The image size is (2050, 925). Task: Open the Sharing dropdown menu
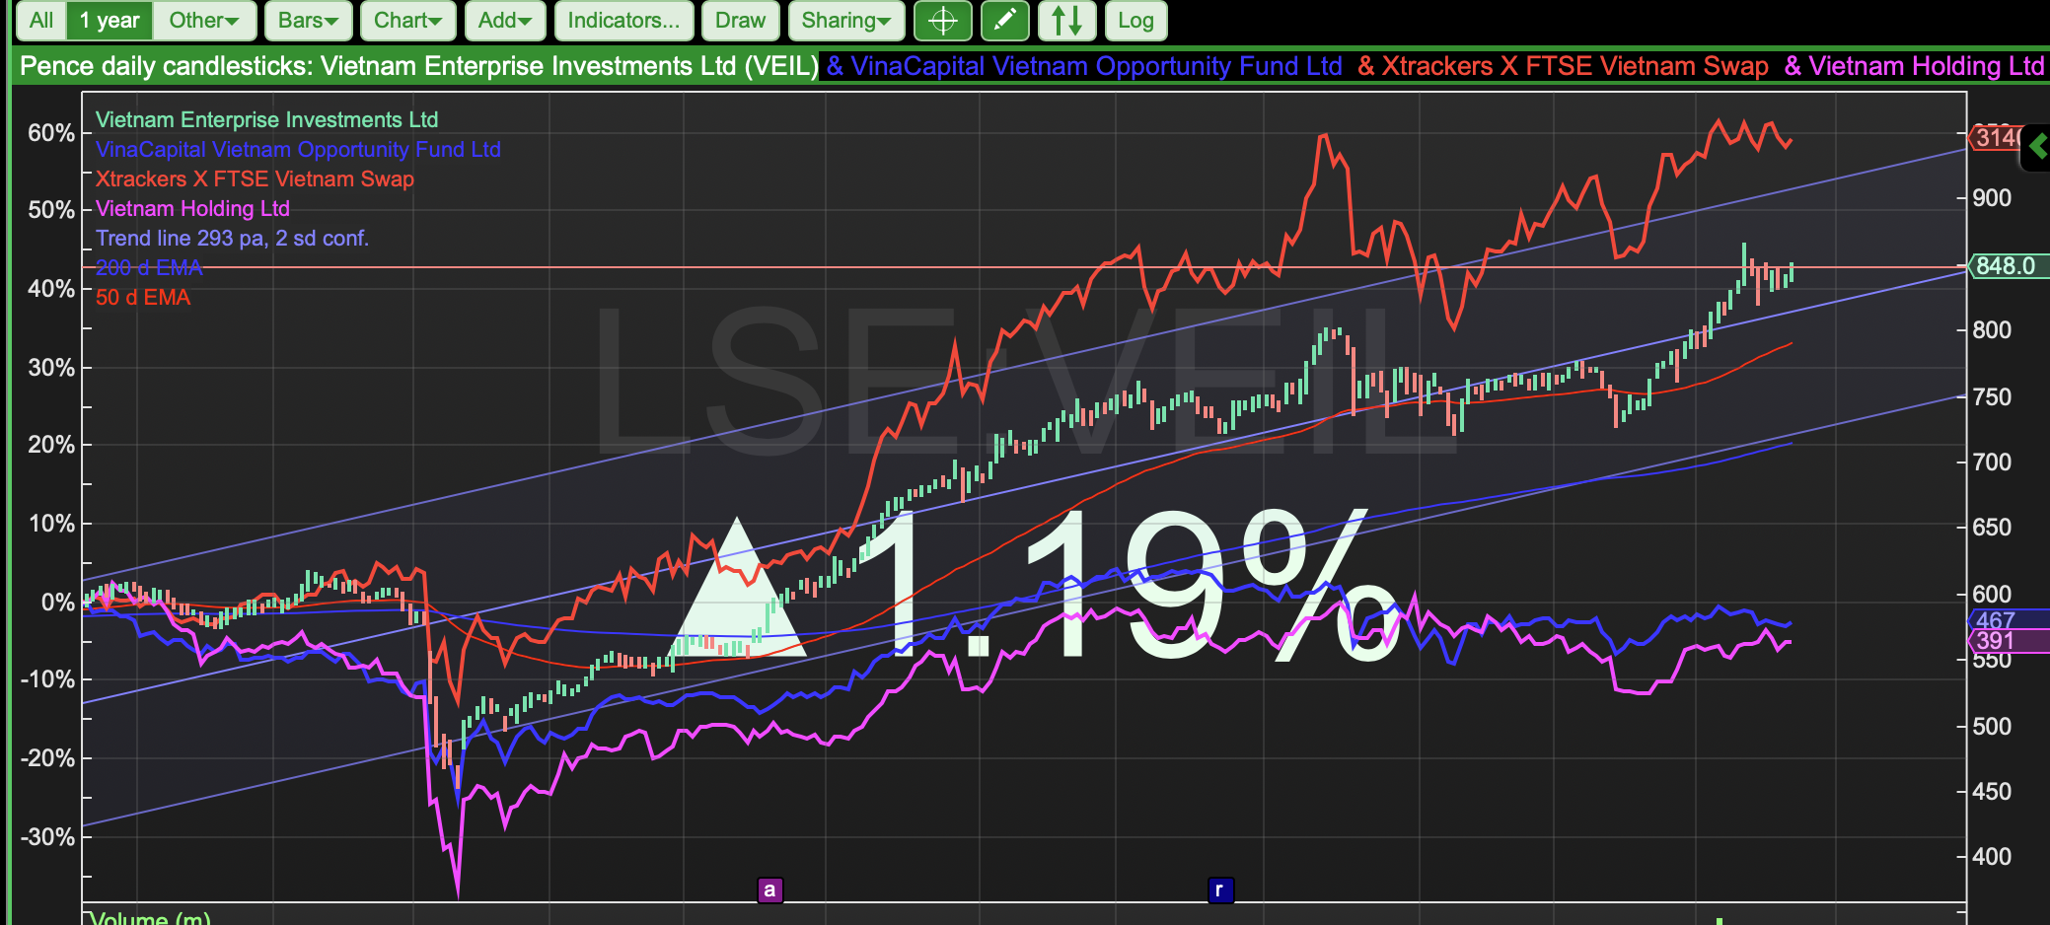845,21
